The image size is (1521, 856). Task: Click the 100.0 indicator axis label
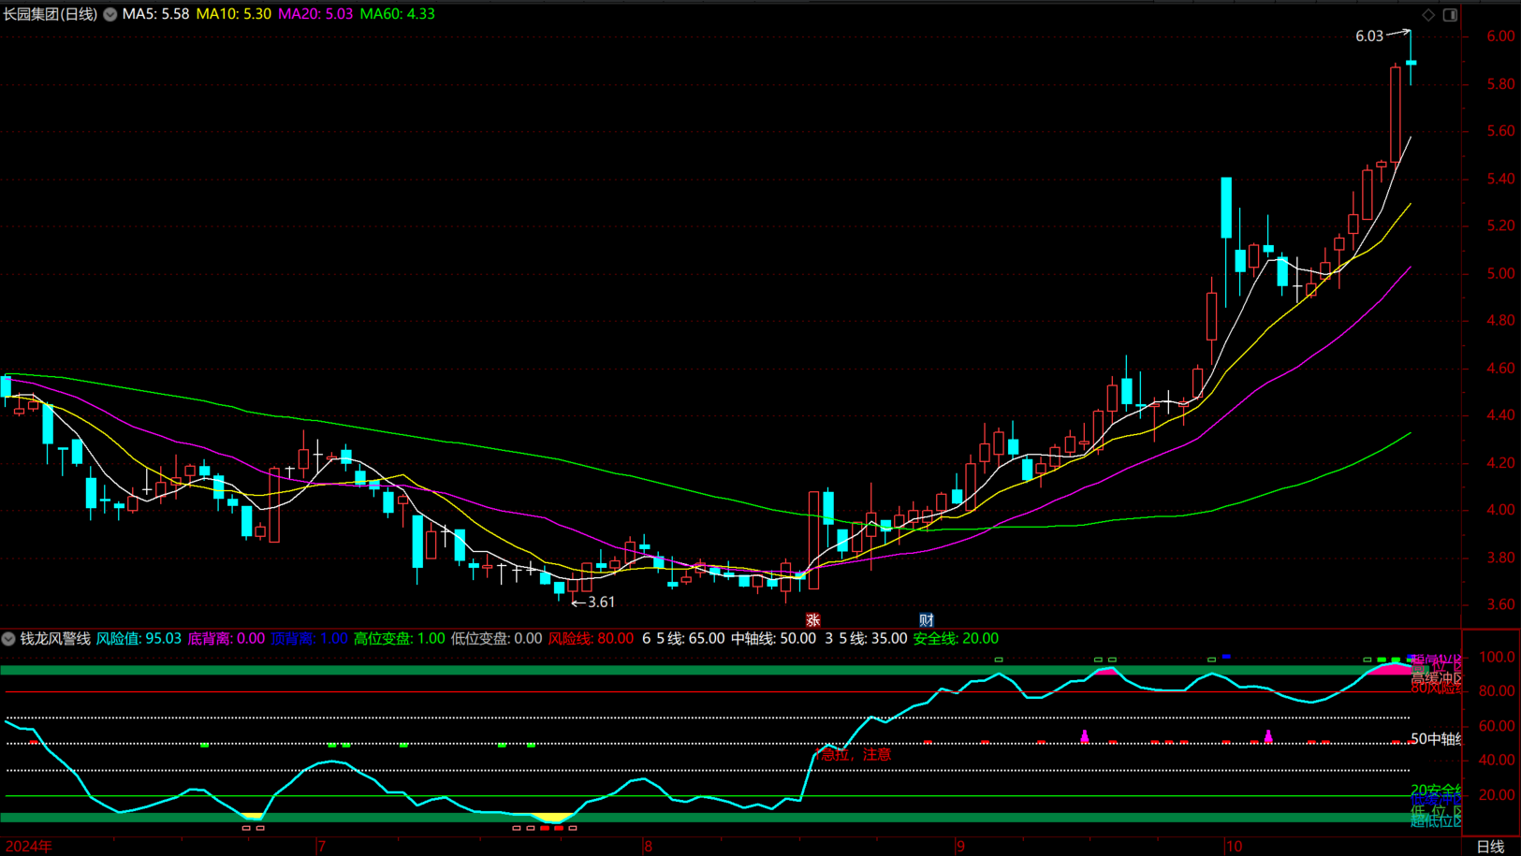pyautogui.click(x=1498, y=658)
